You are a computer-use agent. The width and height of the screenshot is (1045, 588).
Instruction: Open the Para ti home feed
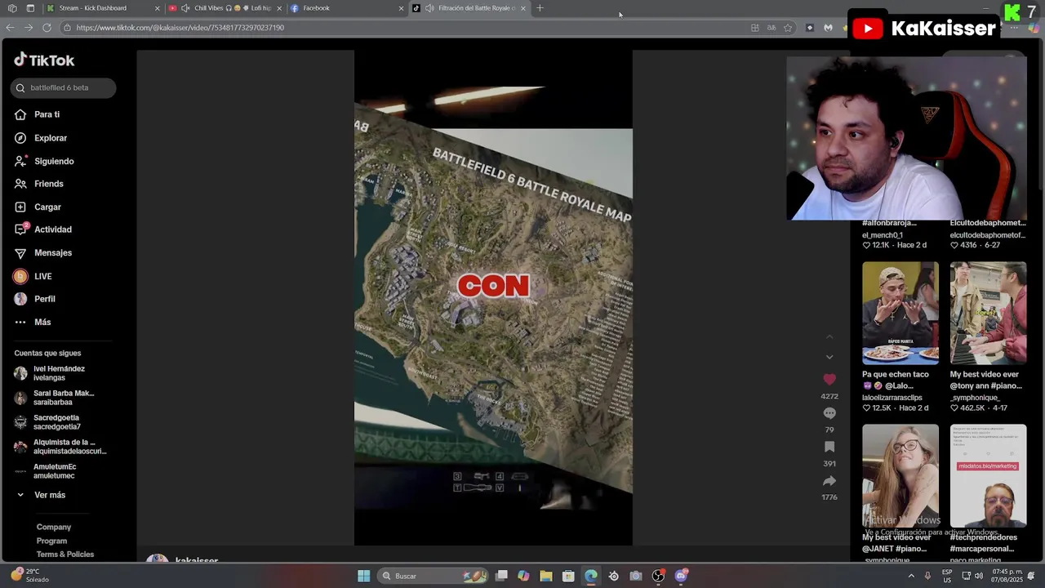coord(38,114)
